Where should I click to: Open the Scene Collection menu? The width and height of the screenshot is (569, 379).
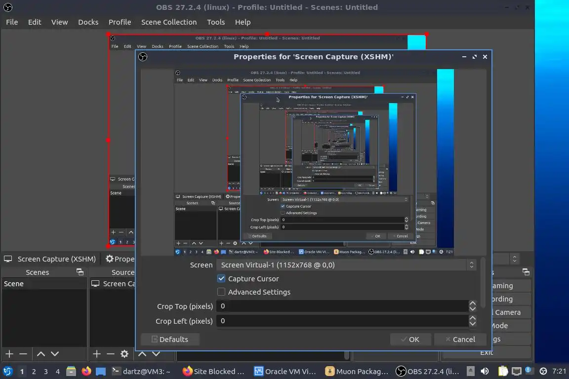click(x=169, y=22)
